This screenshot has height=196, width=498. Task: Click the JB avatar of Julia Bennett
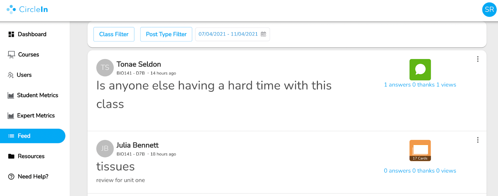pos(105,148)
